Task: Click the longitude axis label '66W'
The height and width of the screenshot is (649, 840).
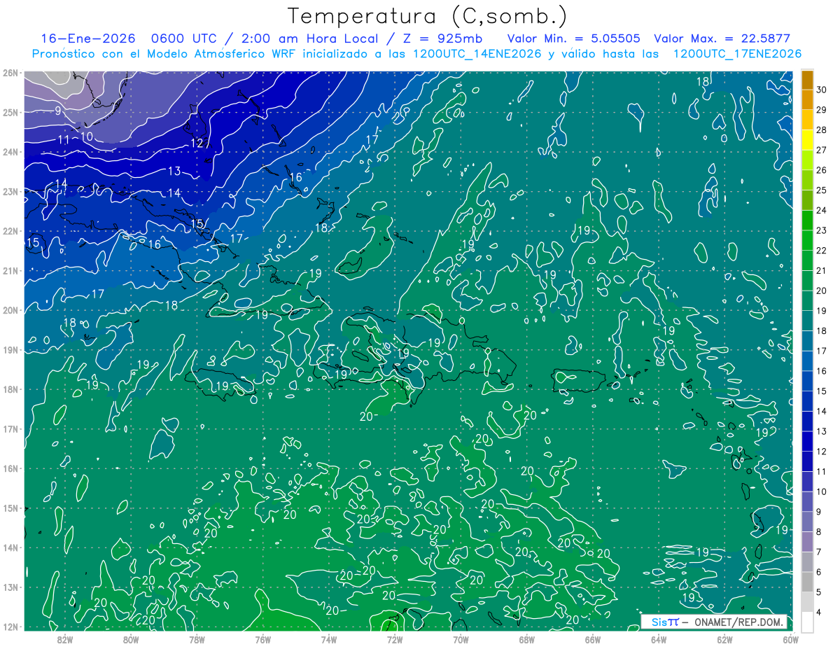Action: (593, 639)
